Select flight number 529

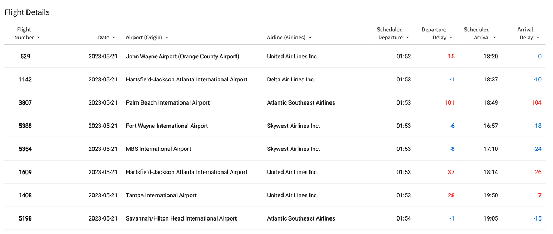tap(25, 57)
